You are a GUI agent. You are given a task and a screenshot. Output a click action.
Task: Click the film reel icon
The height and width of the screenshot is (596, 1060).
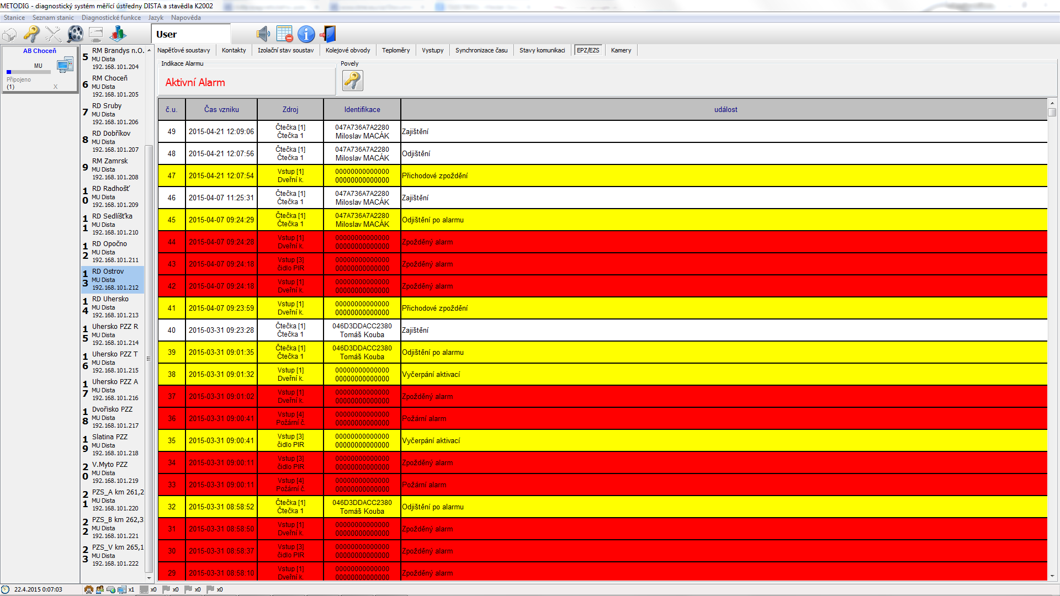75,34
